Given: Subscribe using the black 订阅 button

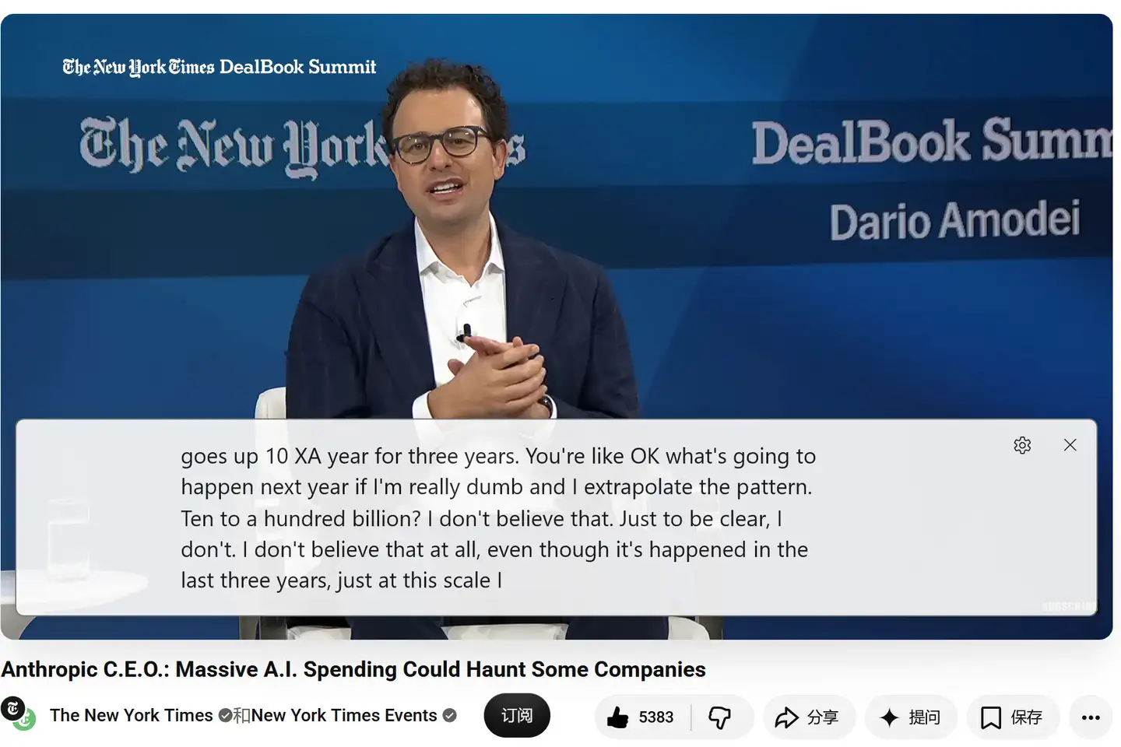Looking at the screenshot, I should [517, 716].
